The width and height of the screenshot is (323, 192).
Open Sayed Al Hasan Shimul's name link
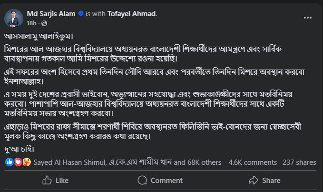64,162
